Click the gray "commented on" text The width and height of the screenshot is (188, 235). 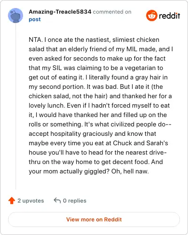(112, 12)
